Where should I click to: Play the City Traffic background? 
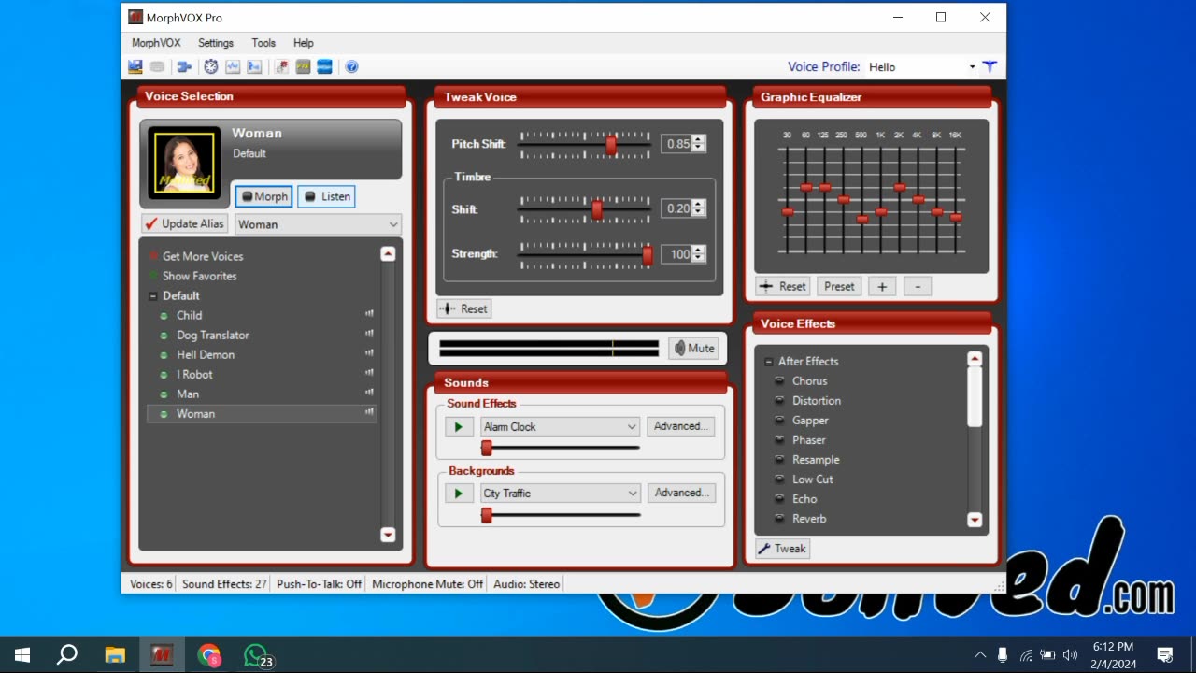[458, 494]
